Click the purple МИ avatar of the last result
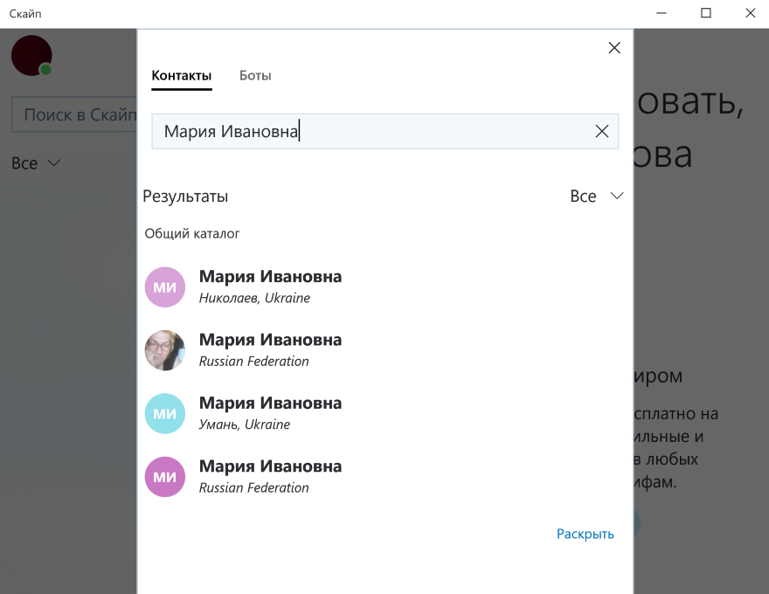The width and height of the screenshot is (769, 594). 165,477
